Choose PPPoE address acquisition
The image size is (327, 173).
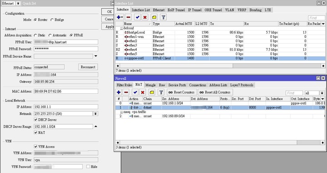coord(71,35)
